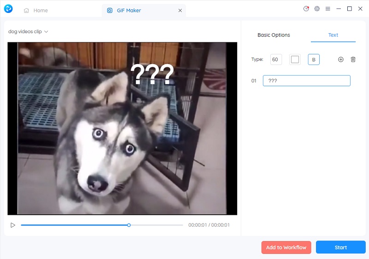Open the task history clock icon

tap(306, 9)
